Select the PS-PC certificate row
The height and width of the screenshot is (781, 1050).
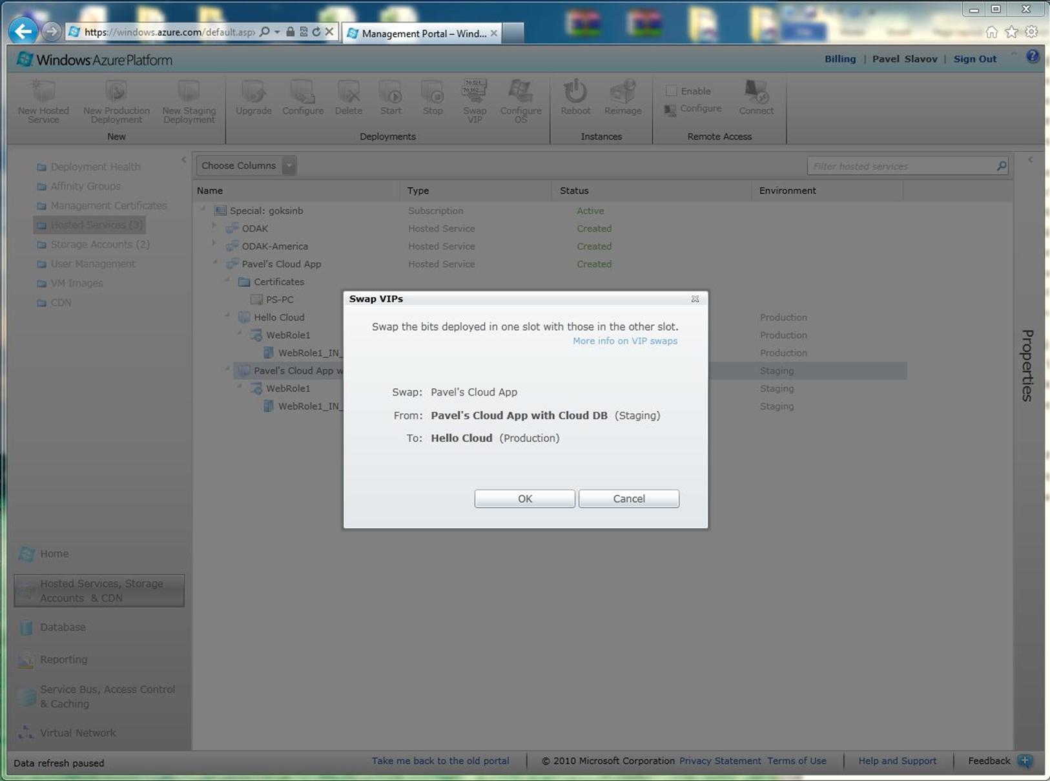pyautogui.click(x=280, y=300)
